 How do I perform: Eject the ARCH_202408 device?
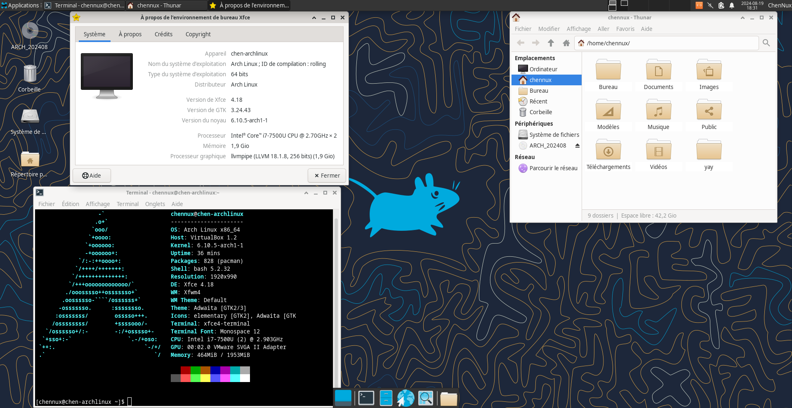coord(577,145)
